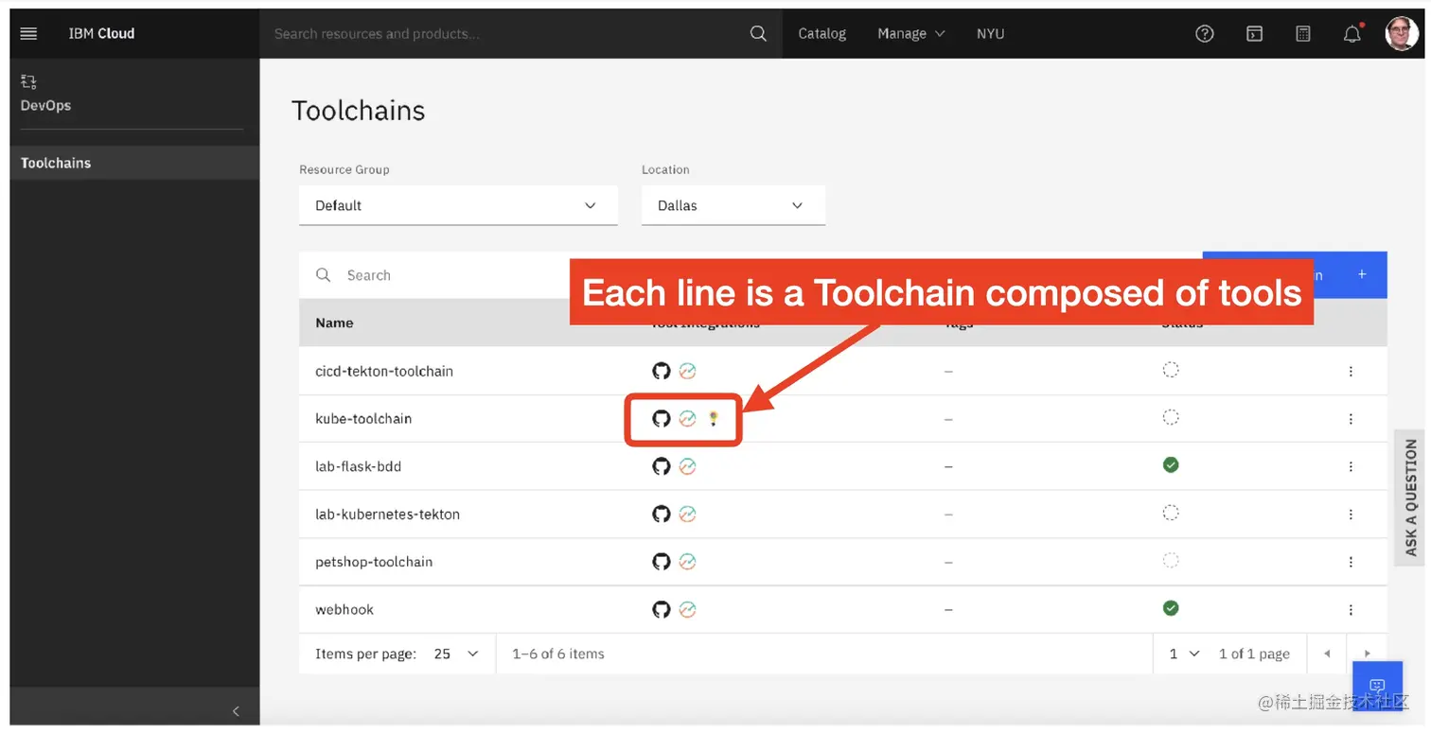Image resolution: width=1431 pixels, height=733 pixels.
Task: Select the NYU account item
Action: coord(990,33)
